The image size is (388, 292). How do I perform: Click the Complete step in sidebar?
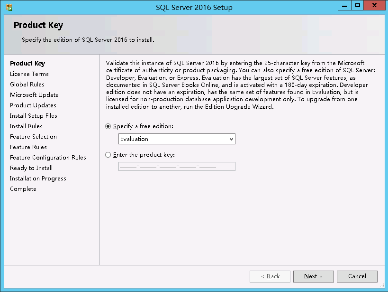pos(23,189)
